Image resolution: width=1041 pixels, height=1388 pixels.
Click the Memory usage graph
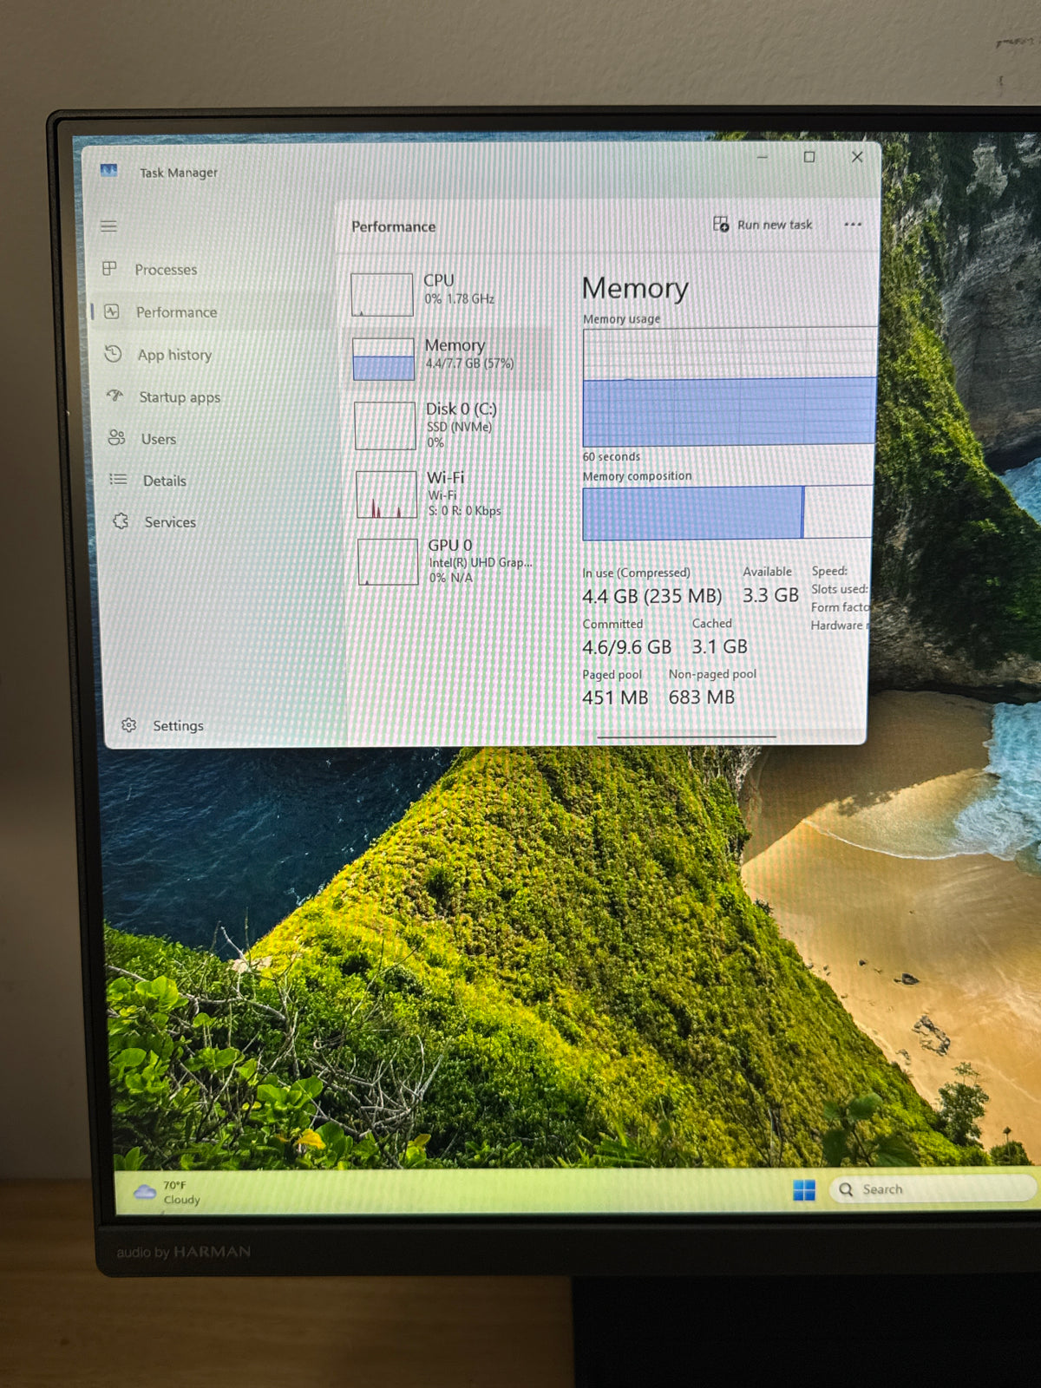click(729, 387)
